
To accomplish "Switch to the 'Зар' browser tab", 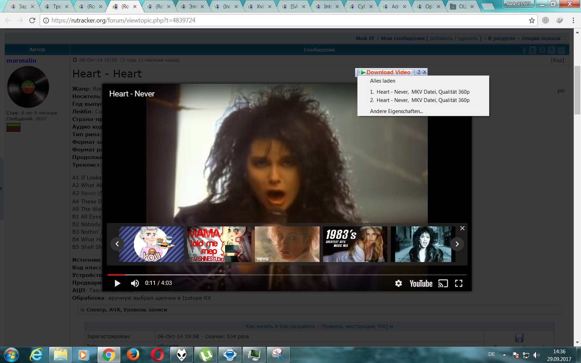I will (22, 6).
